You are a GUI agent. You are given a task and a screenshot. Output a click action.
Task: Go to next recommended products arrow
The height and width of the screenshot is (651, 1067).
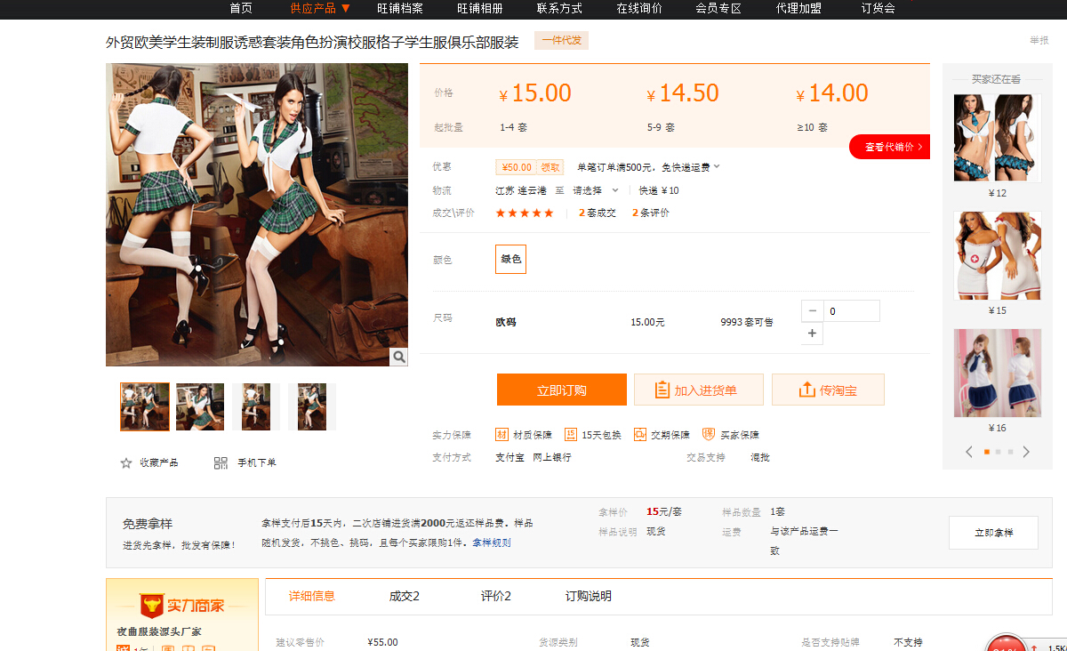[1026, 452]
